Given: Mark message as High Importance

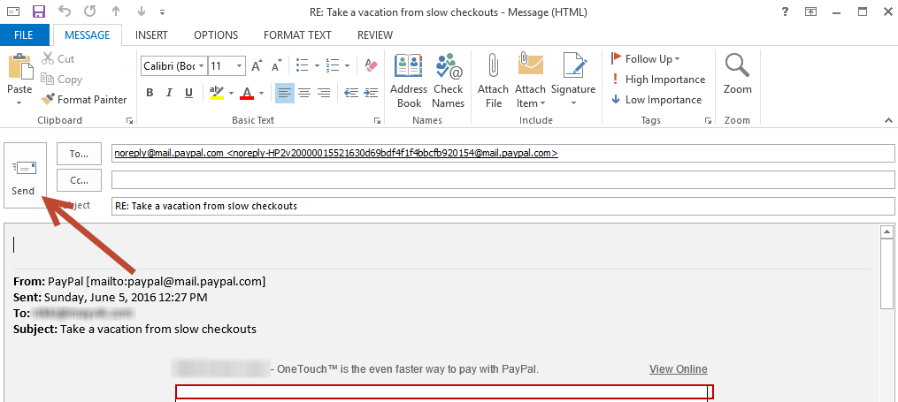Looking at the screenshot, I should click(658, 80).
